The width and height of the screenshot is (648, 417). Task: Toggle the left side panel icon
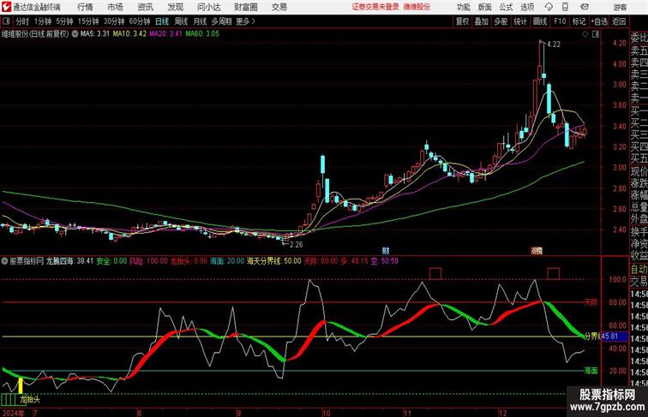tap(6, 21)
